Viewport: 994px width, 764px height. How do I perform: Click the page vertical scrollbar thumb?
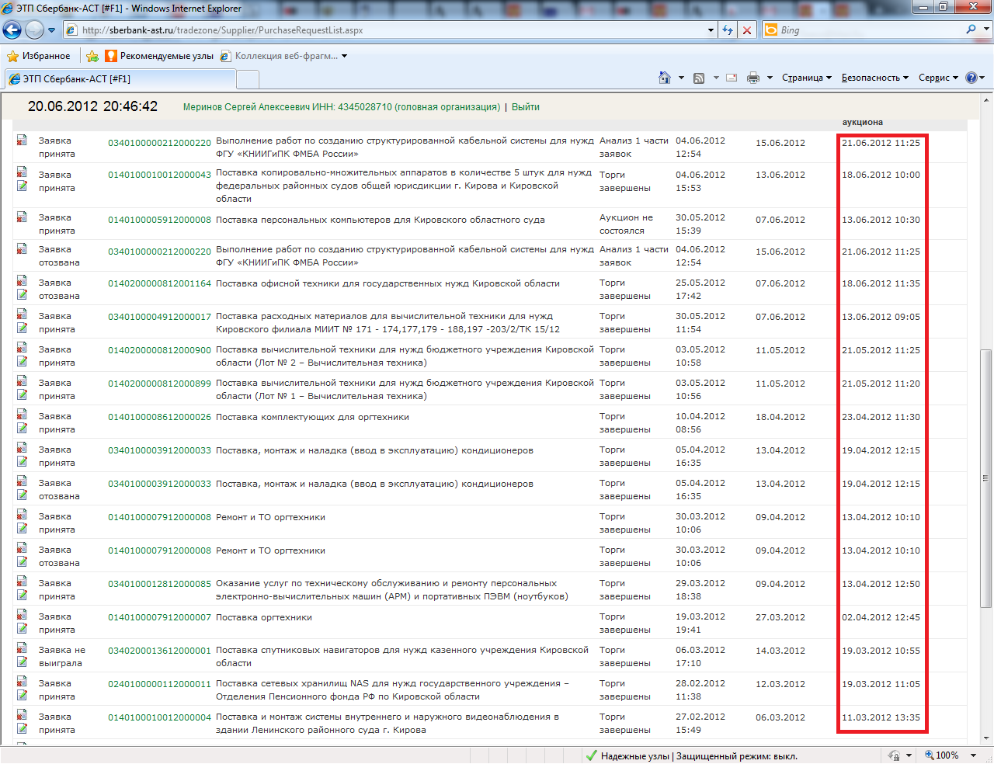pyautogui.click(x=986, y=477)
